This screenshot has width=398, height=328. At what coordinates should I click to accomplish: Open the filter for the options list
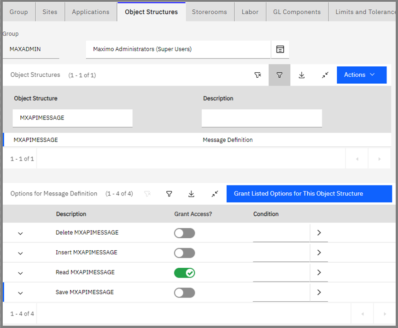coord(169,194)
